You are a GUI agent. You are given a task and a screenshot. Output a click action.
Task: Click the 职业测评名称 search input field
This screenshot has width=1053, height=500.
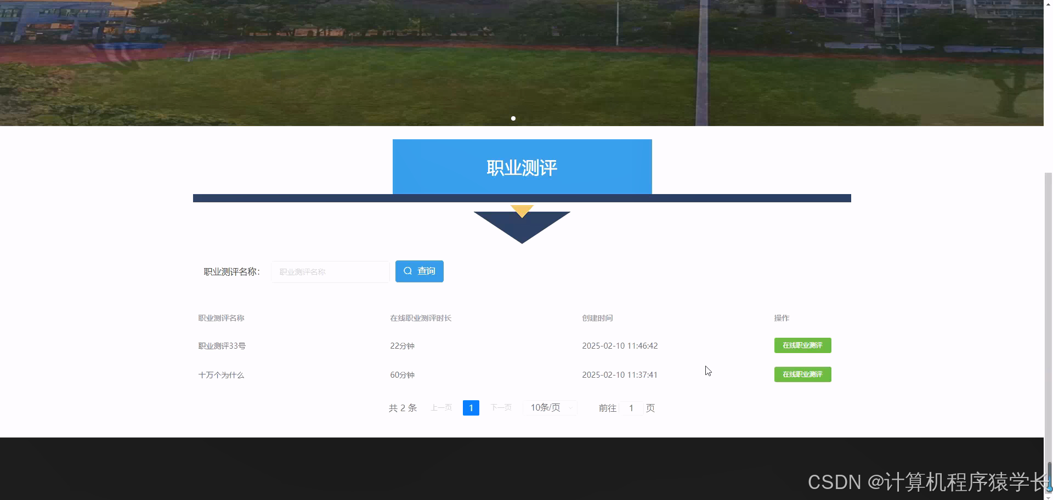point(330,271)
